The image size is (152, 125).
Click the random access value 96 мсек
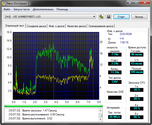coord(137,54)
